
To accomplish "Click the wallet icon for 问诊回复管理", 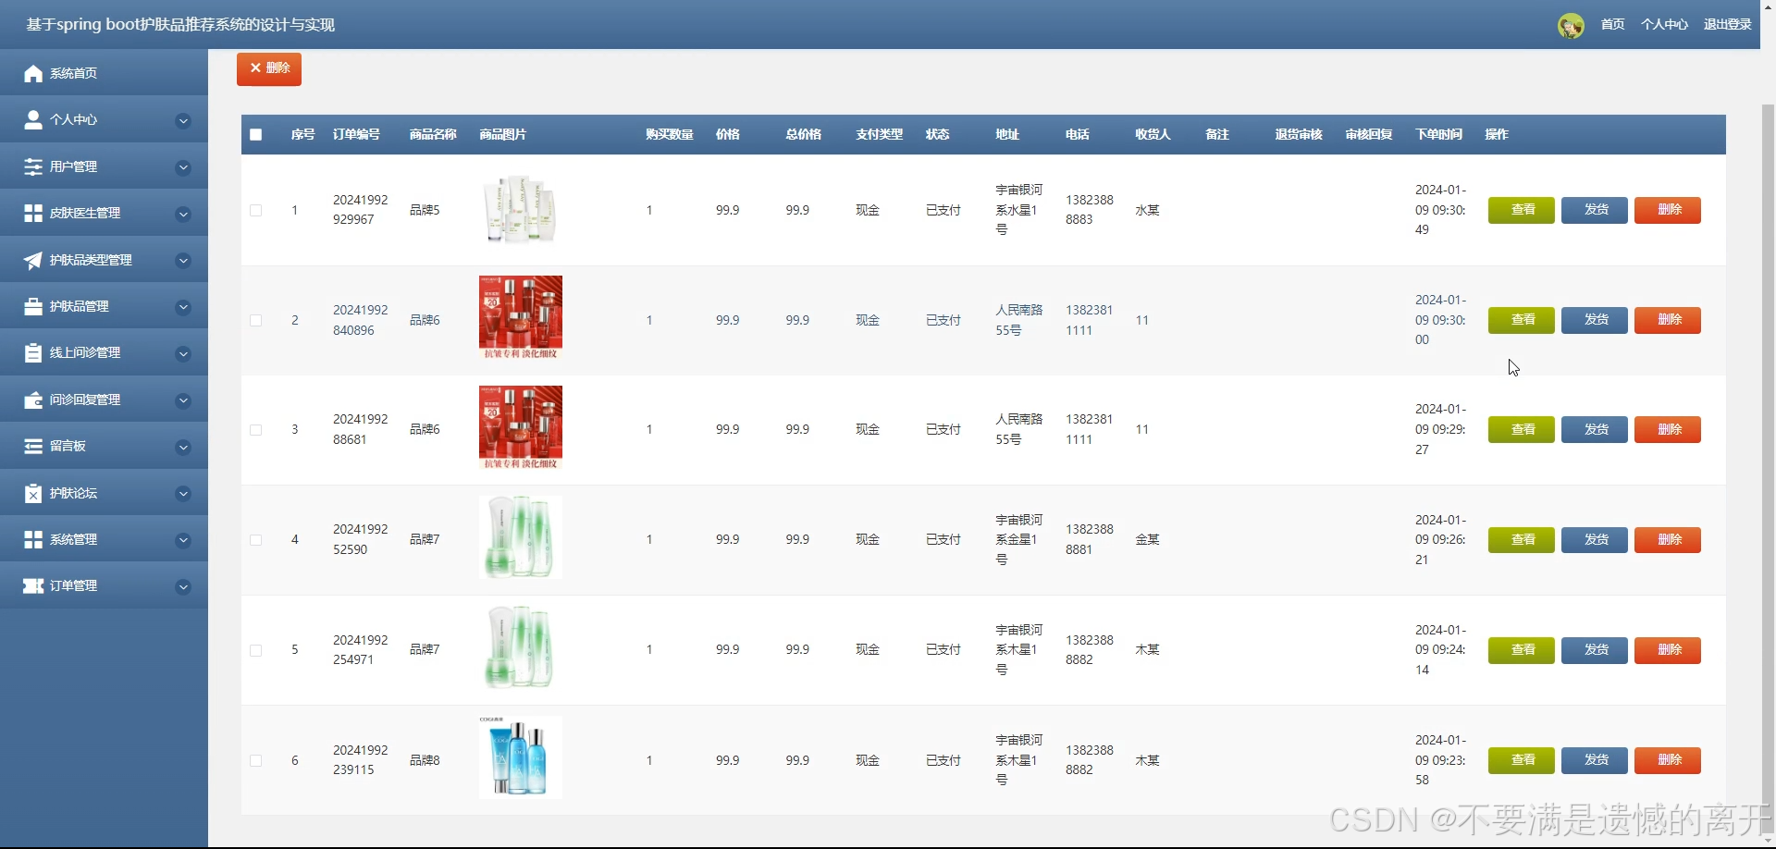I will tap(33, 400).
